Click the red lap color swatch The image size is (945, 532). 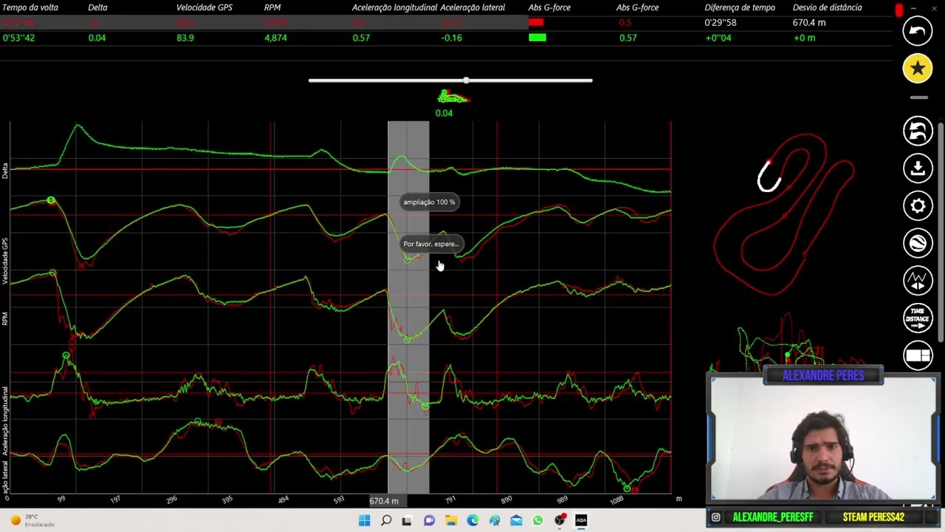(x=537, y=22)
